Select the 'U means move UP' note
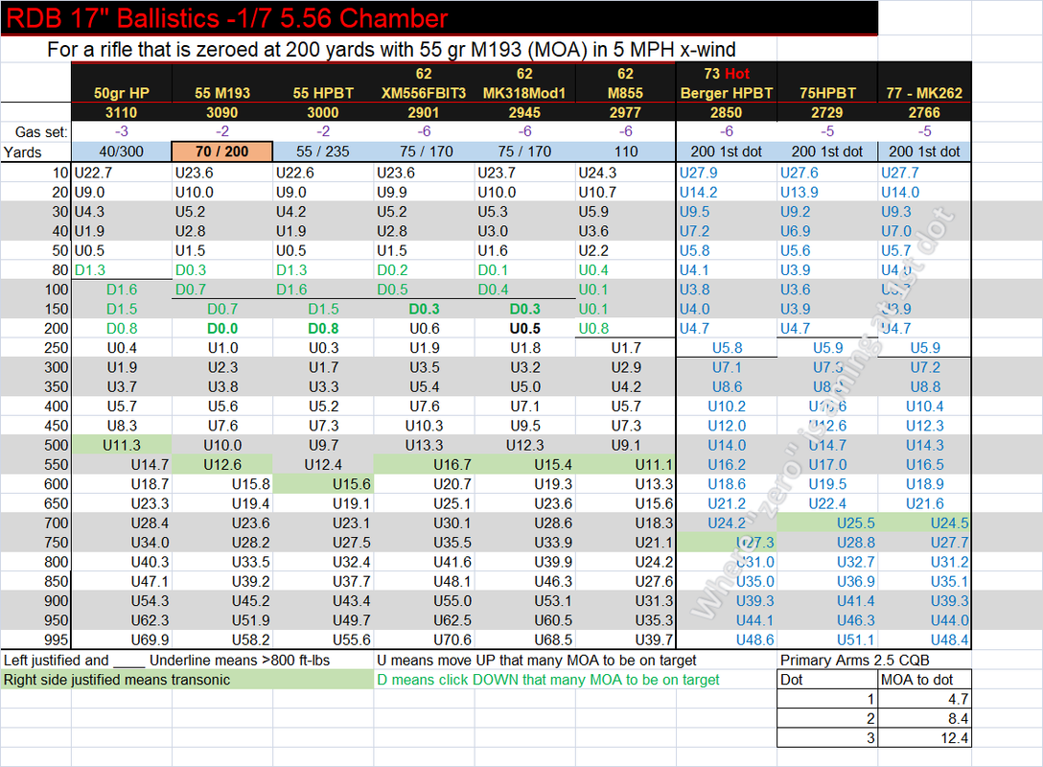Screen dimensions: 1043x767 [x=537, y=660]
